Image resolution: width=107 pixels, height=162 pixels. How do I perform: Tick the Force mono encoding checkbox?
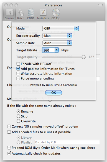coord(18,78)
